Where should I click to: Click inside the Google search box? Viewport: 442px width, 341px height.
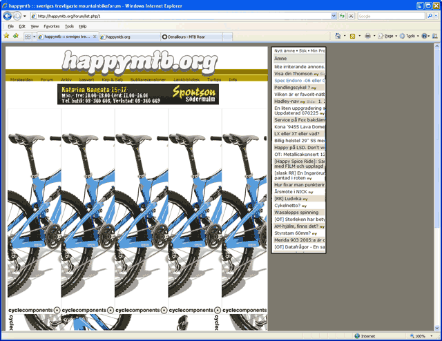[392, 16]
